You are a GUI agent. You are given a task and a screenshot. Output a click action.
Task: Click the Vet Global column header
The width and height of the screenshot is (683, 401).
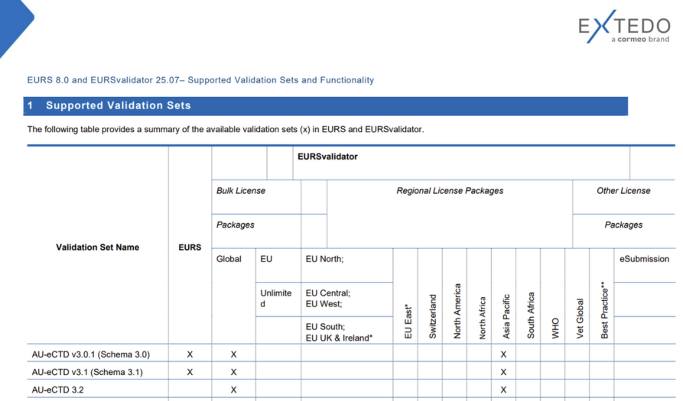(x=579, y=318)
